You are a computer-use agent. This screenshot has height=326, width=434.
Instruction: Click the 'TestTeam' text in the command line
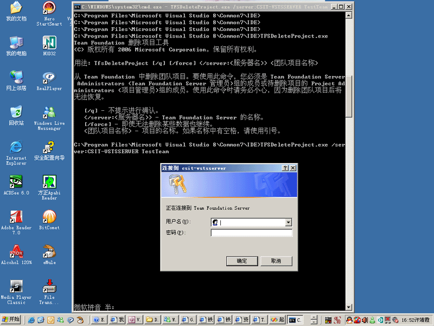point(155,152)
